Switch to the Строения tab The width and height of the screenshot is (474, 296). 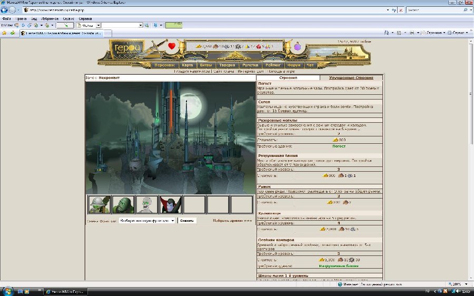click(288, 78)
